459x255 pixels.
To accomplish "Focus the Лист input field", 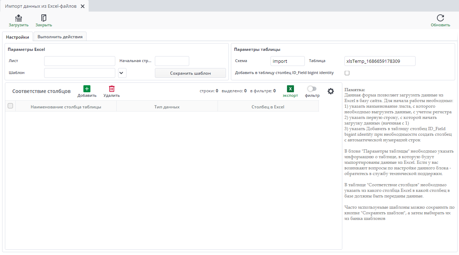I will click(x=80, y=61).
